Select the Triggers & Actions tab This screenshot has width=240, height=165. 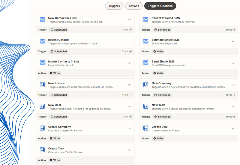pos(160,6)
